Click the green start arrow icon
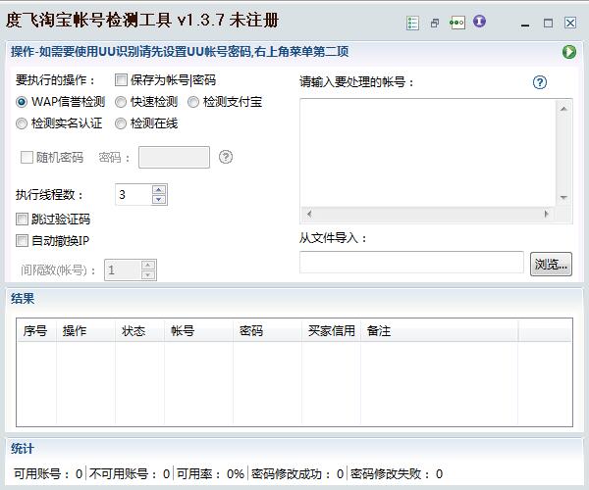Viewport: 589px width, 490px height. 569,52
